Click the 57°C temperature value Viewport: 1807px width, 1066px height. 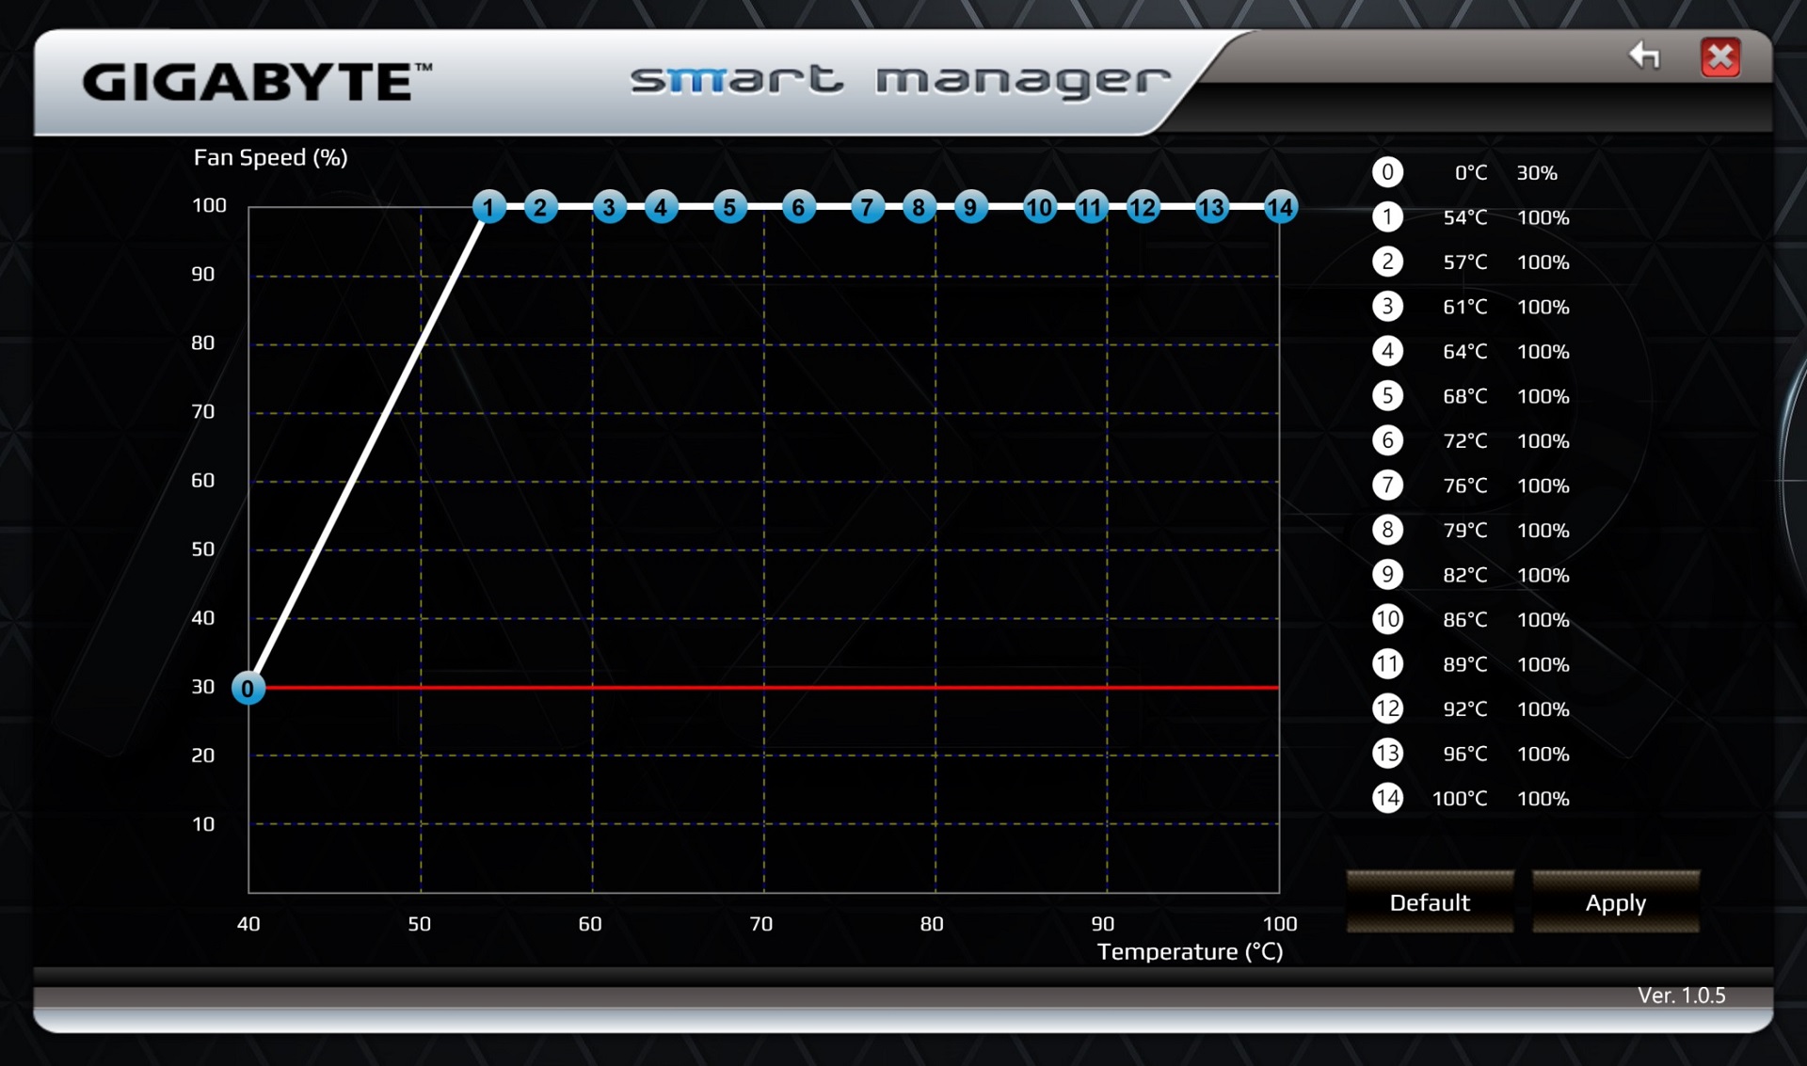pyautogui.click(x=1465, y=263)
